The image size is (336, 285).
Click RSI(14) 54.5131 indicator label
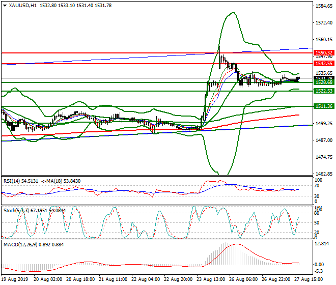(20, 181)
